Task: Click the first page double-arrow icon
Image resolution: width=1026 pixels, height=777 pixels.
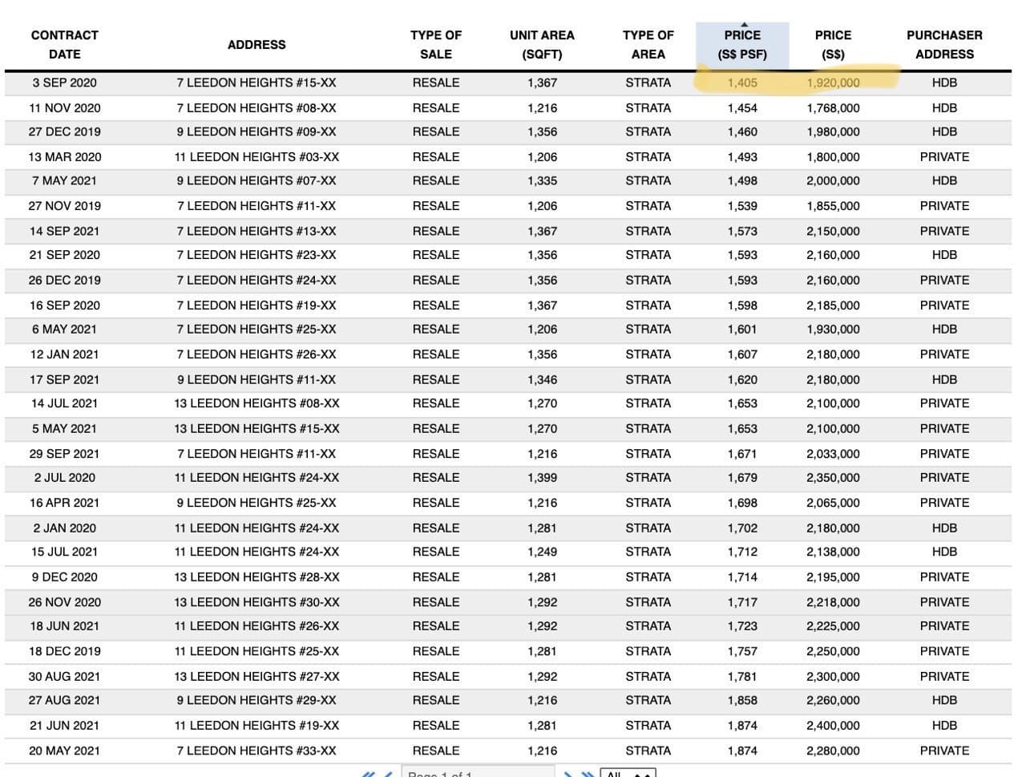Action: pos(368,774)
